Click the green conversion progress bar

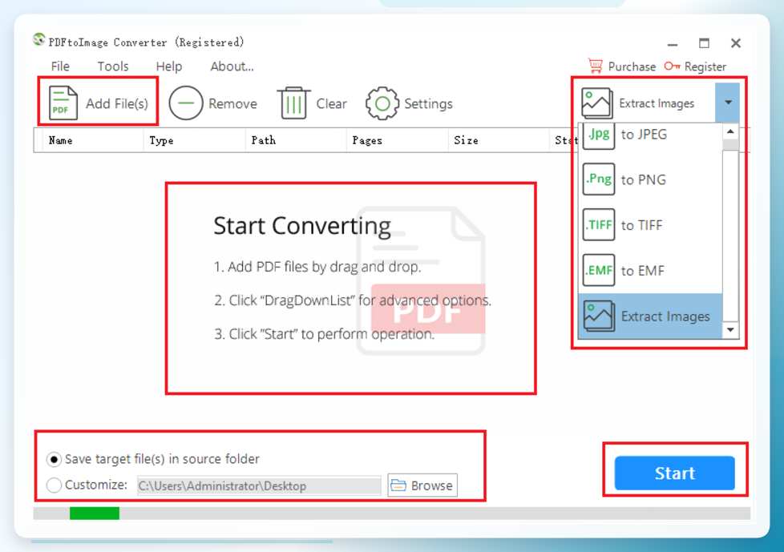95,513
